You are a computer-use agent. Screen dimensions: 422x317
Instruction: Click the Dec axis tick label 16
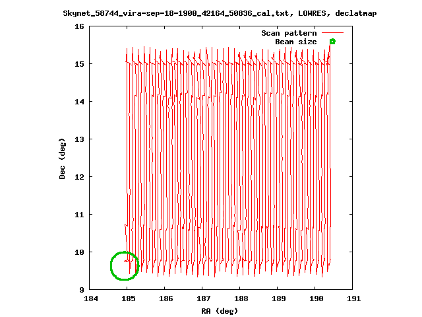80,26
